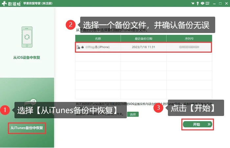Open the chat feedback bubble icon
The height and width of the screenshot is (148, 230).
(x=202, y=3)
